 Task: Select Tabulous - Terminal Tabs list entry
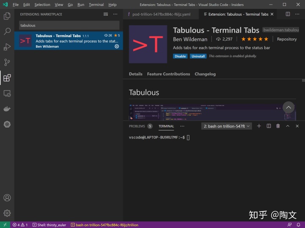click(x=69, y=41)
